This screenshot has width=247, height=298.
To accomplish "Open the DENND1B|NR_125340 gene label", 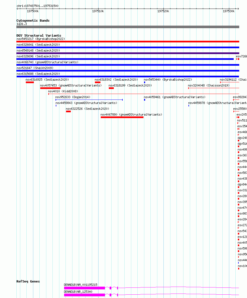I will click(x=78, y=292).
